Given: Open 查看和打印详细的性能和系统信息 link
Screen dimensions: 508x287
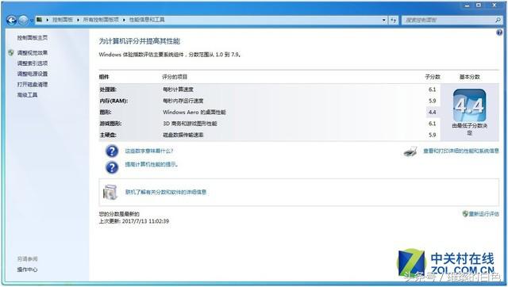Looking at the screenshot, I should coord(461,151).
